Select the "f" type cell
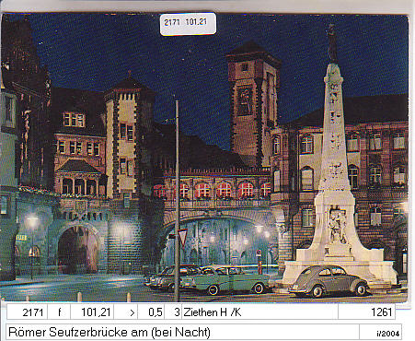 click(59, 312)
